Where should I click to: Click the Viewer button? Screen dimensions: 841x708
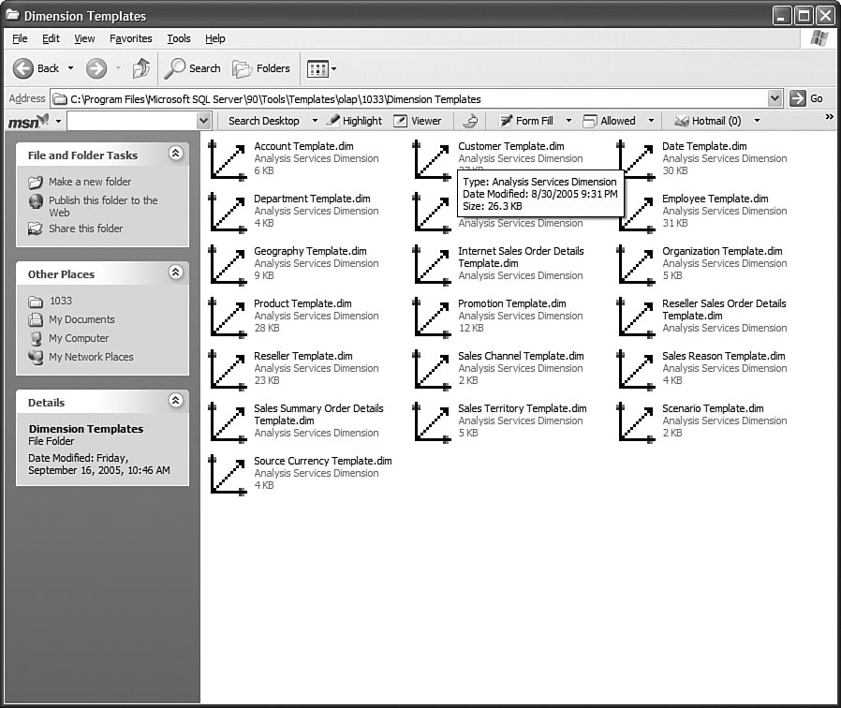[418, 121]
